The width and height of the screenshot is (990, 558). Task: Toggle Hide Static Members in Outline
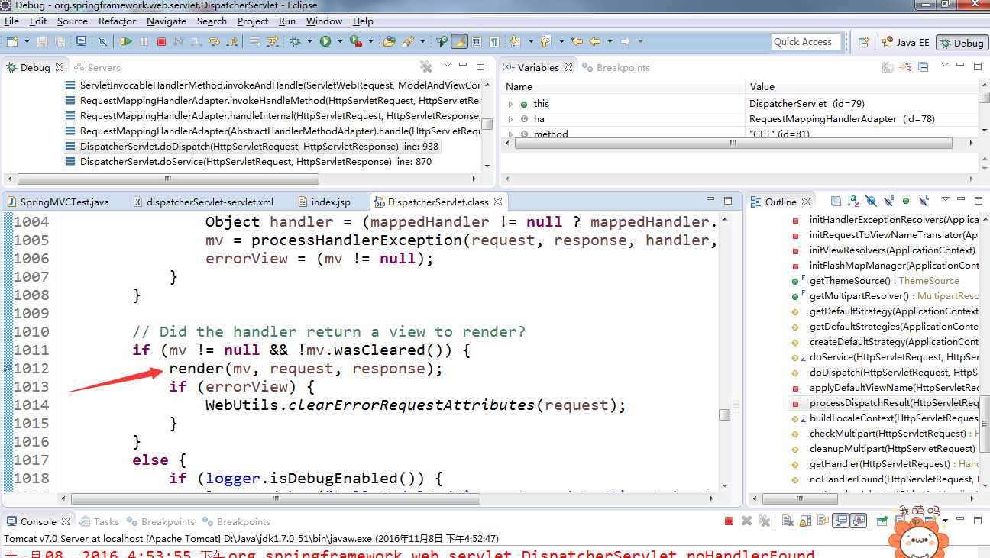[x=888, y=202]
